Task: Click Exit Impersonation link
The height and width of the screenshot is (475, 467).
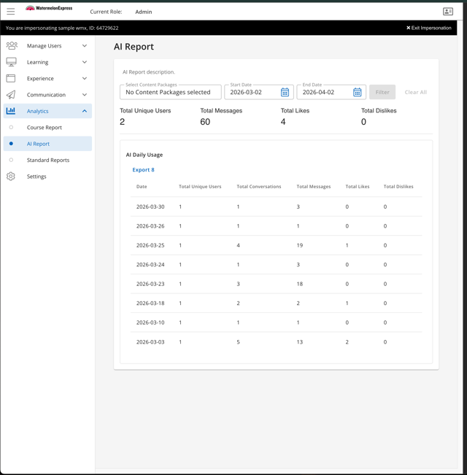Action: pyautogui.click(x=429, y=28)
